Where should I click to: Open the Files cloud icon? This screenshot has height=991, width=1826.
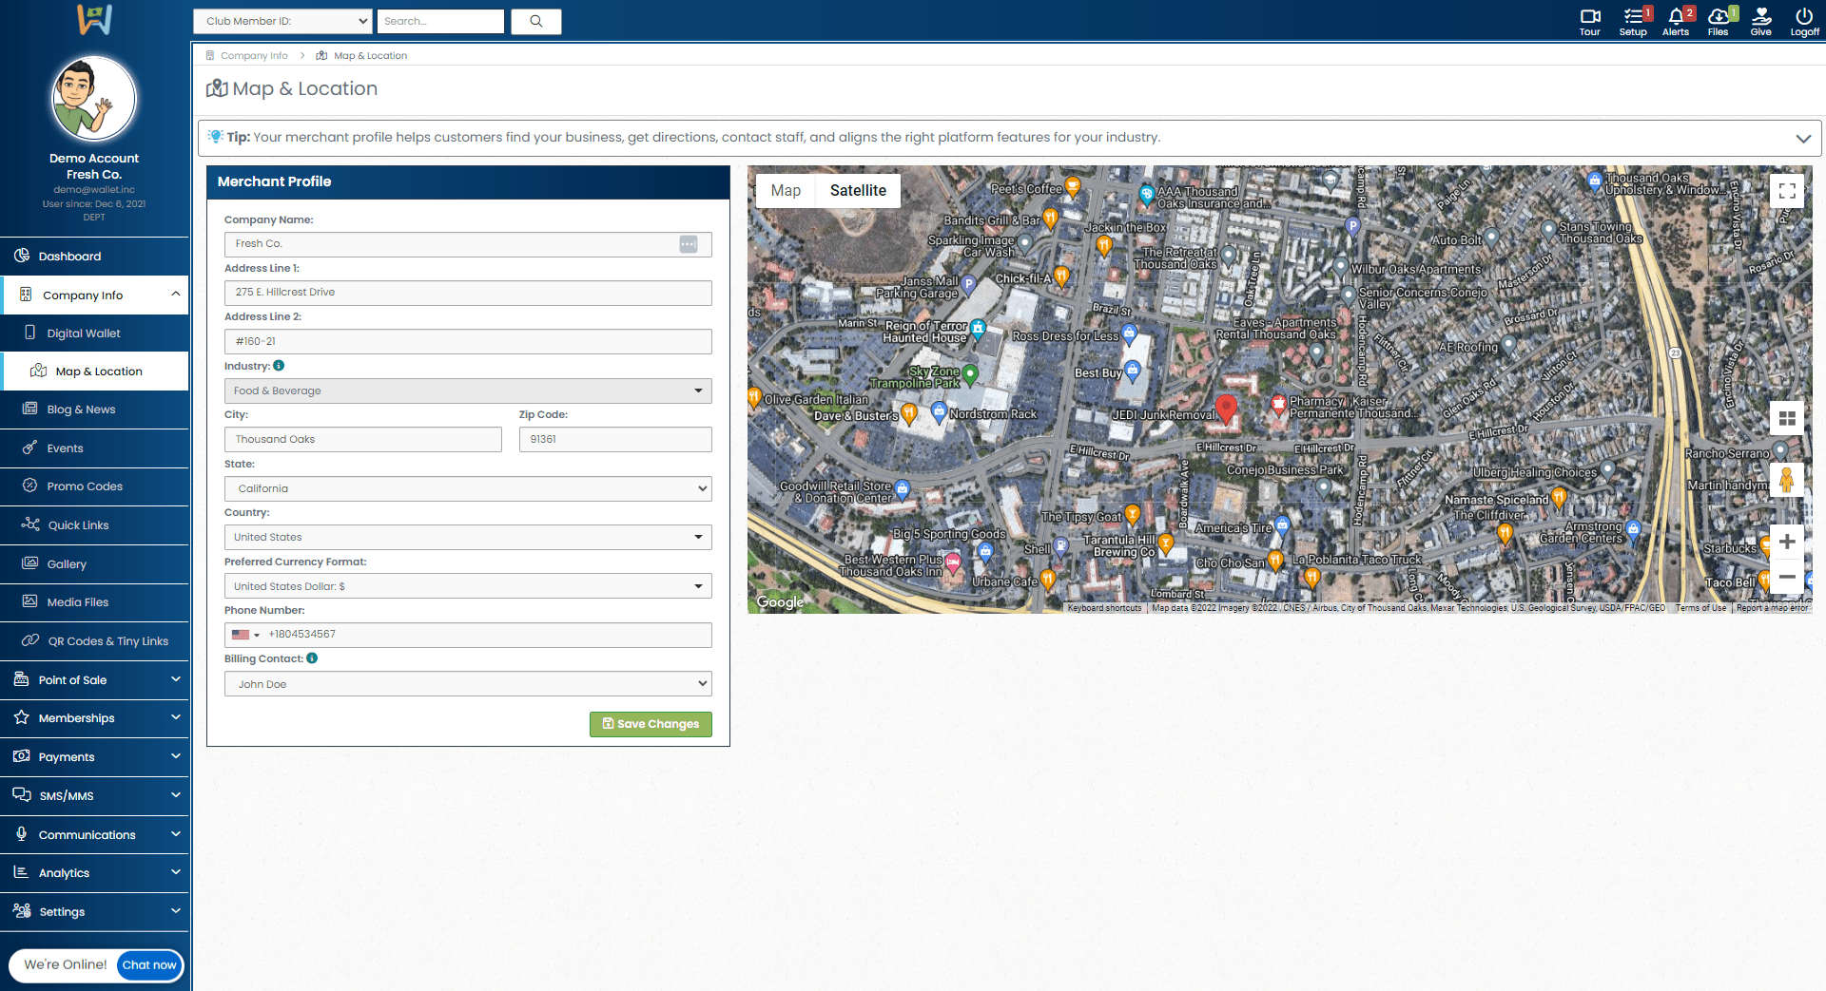[x=1718, y=17]
